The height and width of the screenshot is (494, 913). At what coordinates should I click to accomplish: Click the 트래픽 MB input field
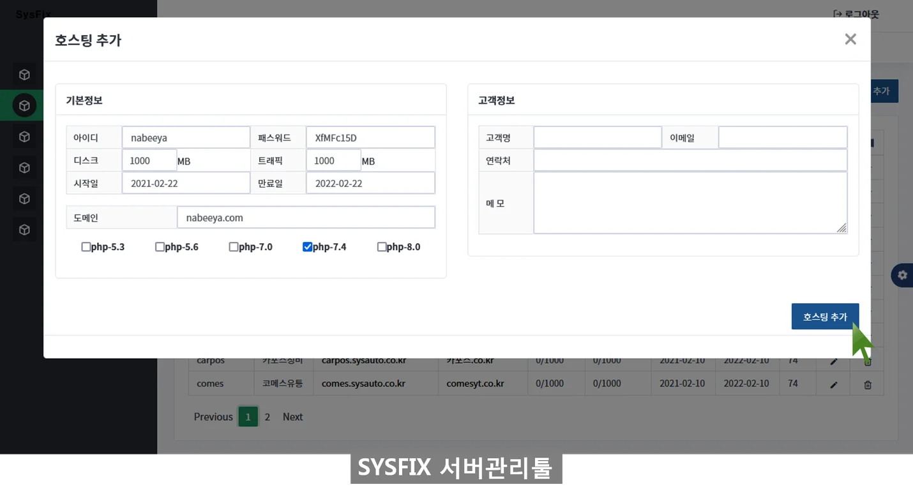click(x=333, y=161)
